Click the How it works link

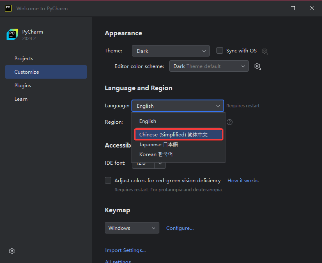tap(243, 181)
